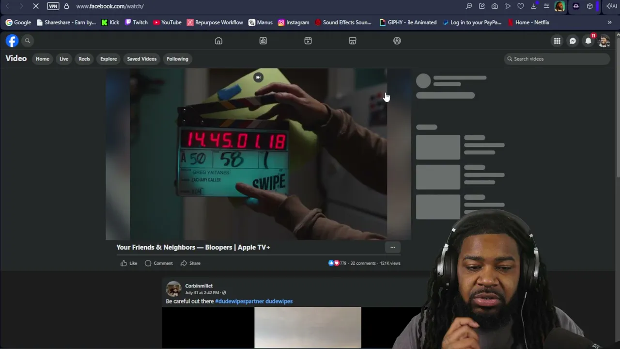
Task: Open Corbinmillet's profile picture
Action: (x=173, y=289)
